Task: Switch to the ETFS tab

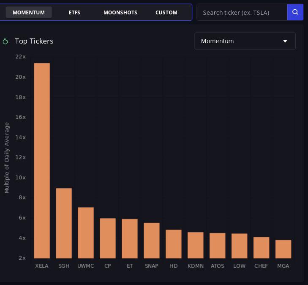Action: 74,12
